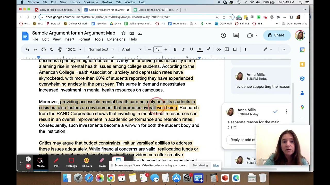This screenshot has height=185, width=330.
Task: Open the Google account avatar
Action: (300, 35)
